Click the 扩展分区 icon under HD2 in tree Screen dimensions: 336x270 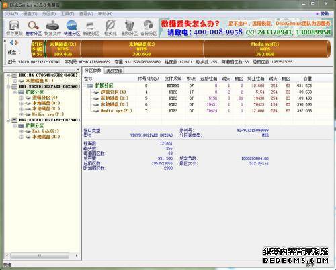pos(22,126)
